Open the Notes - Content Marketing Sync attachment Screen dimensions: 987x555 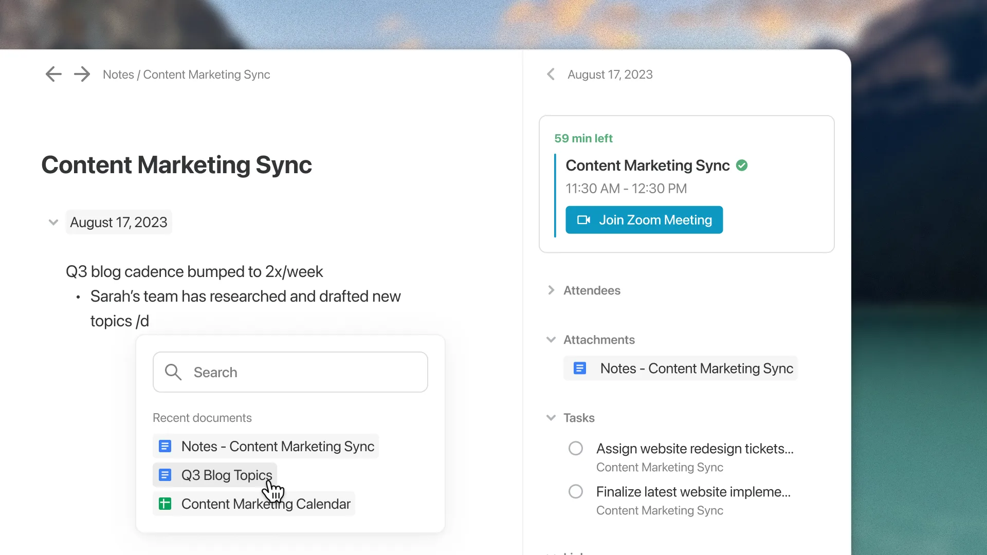681,368
